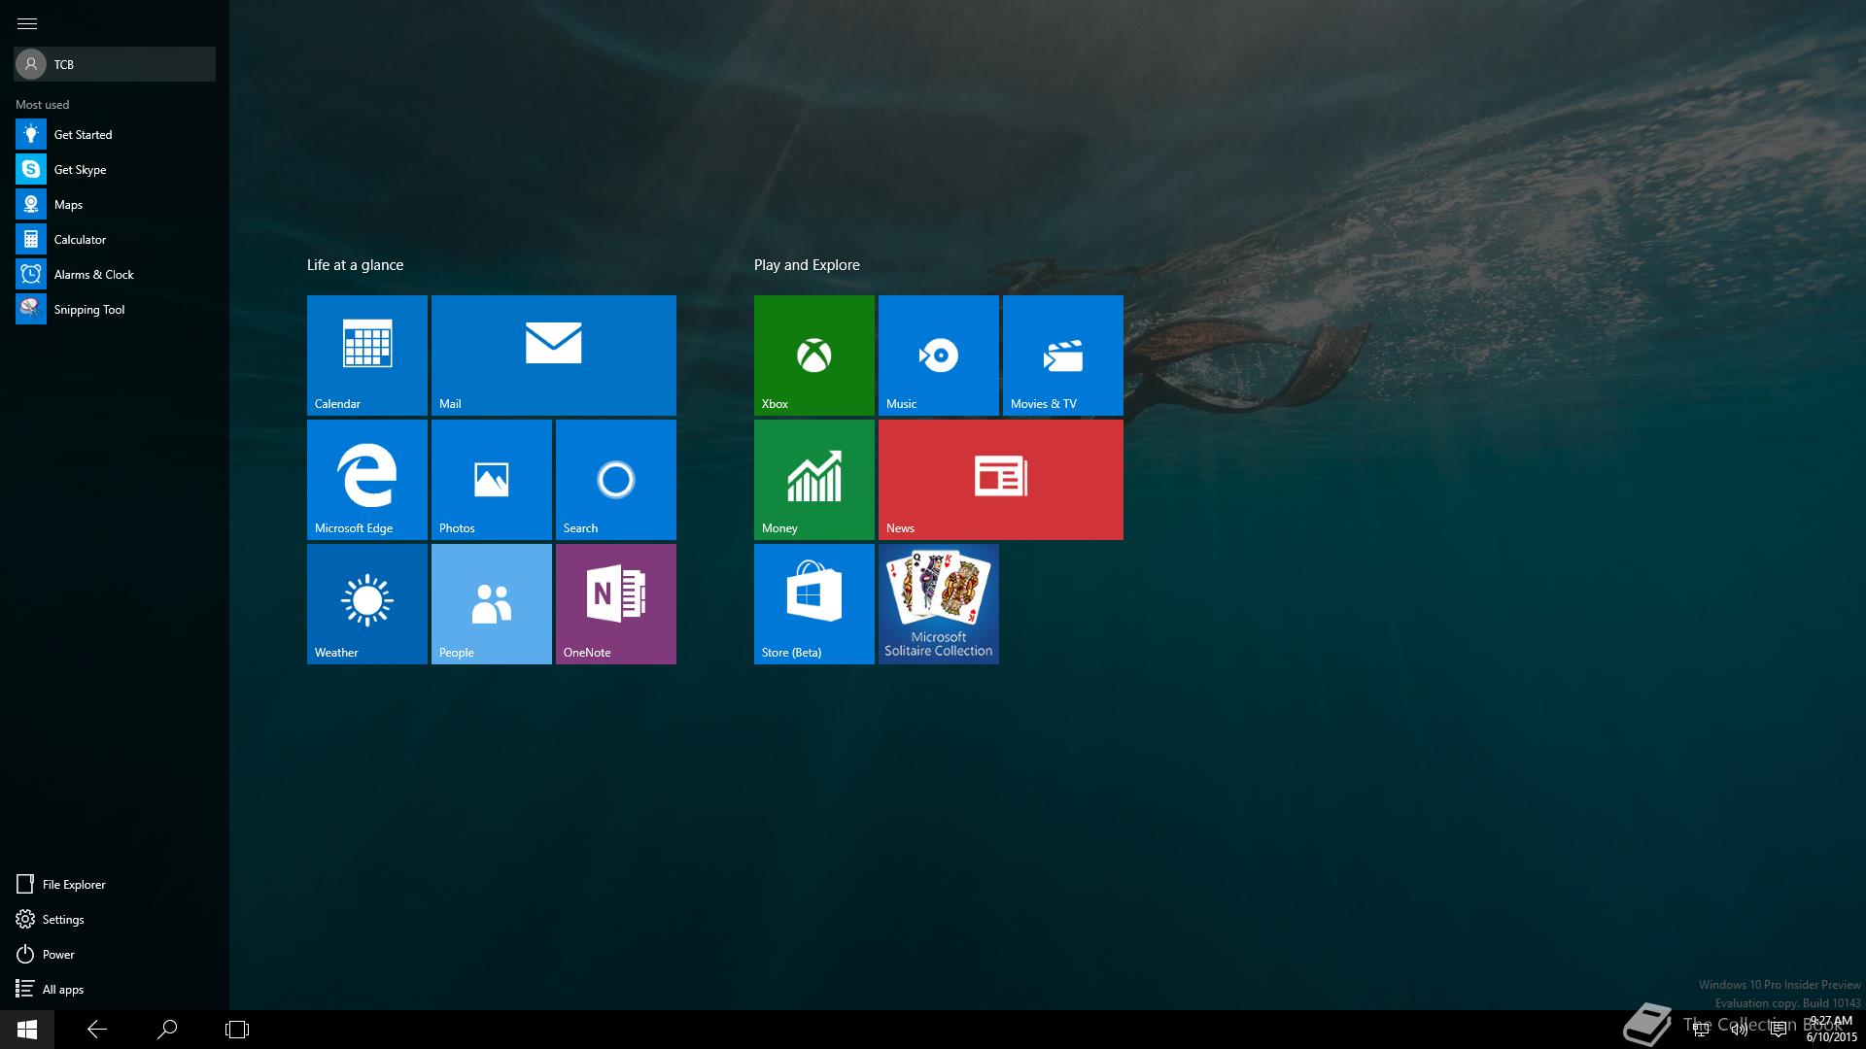Launch the OneNote tile
1866x1049 pixels.
pos(616,604)
